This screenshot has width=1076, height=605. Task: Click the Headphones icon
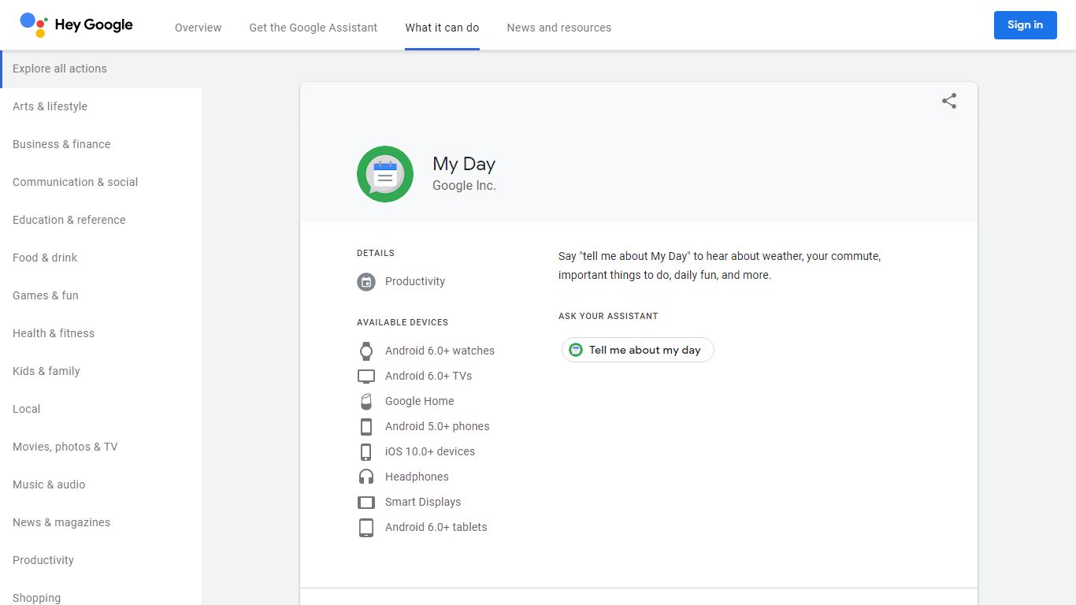point(366,477)
